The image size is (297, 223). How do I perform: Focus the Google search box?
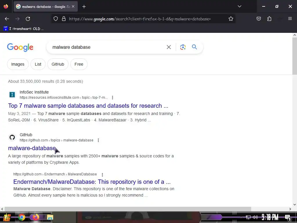(107, 47)
